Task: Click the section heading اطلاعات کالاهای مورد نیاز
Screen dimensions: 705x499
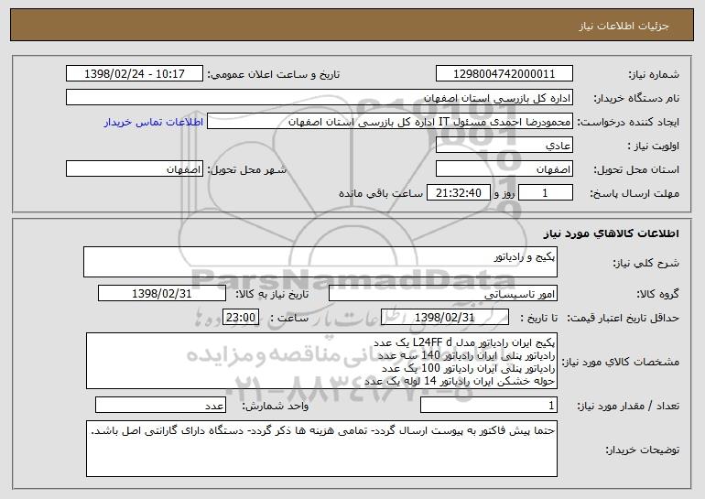Action: [x=611, y=233]
